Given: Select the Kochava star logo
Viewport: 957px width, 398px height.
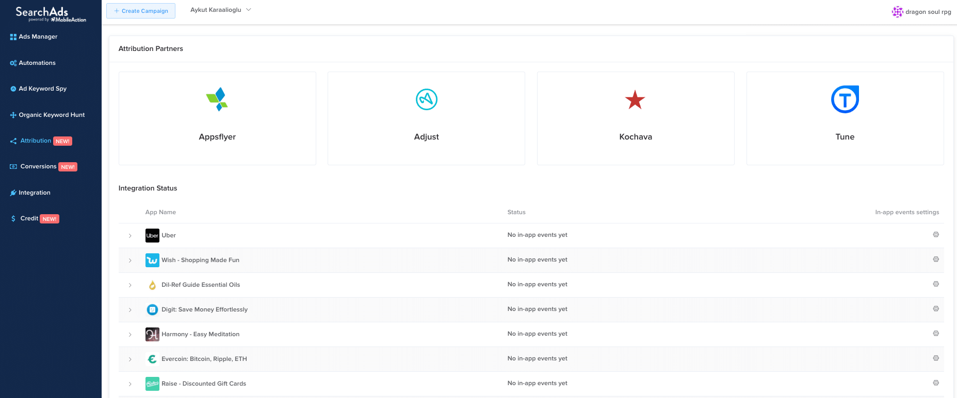Looking at the screenshot, I should coord(635,100).
